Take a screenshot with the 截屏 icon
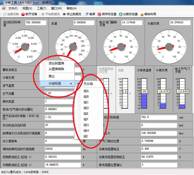Viewport: 194px width, 175px height. 87,14
